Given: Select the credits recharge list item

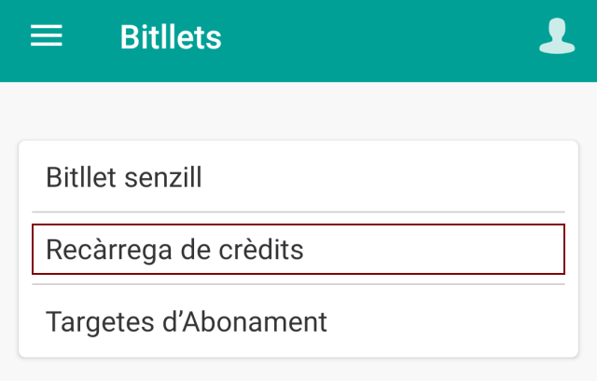Looking at the screenshot, I should click(298, 250).
